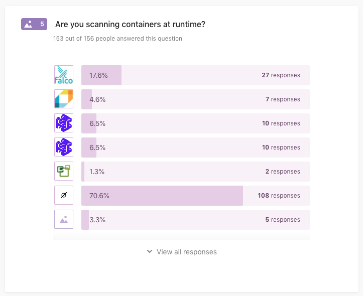Click the placeholder image icon at 3.3%
Viewport: 363px width, 296px height.
pyautogui.click(x=64, y=219)
